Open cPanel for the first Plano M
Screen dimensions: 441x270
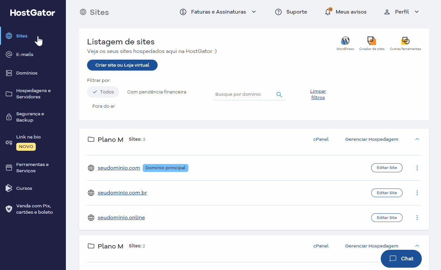[x=321, y=139]
